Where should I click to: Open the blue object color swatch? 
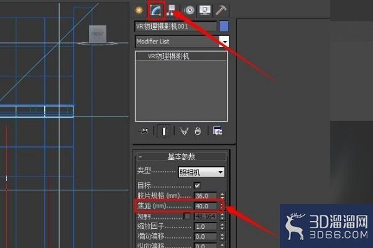click(x=224, y=26)
